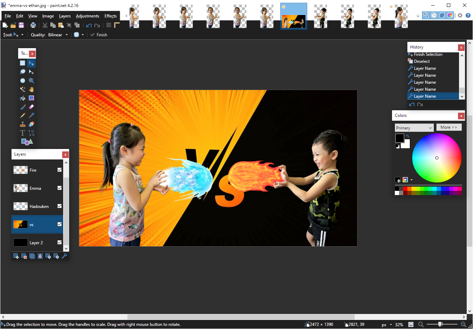Screen dimensions: 473x329
Task: Close the History panel
Action: (461, 47)
